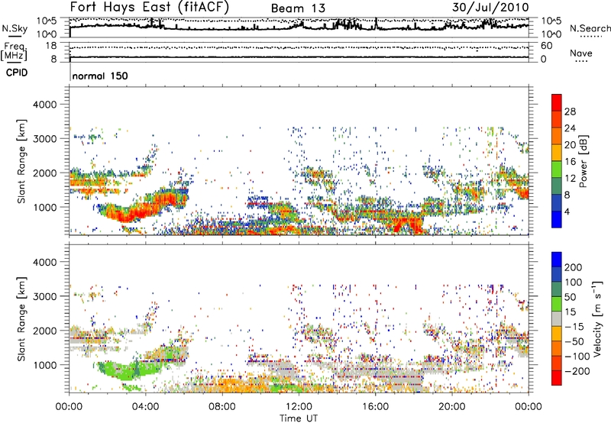Click the '4000' tick on power panel axis
The image size is (611, 423).
44,105
